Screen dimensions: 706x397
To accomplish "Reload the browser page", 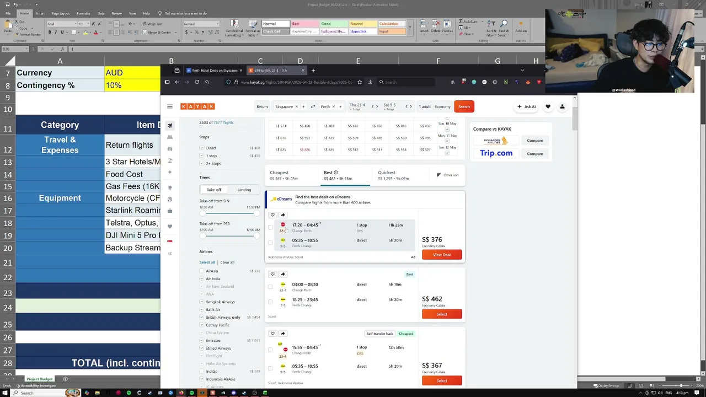I will point(196,82).
